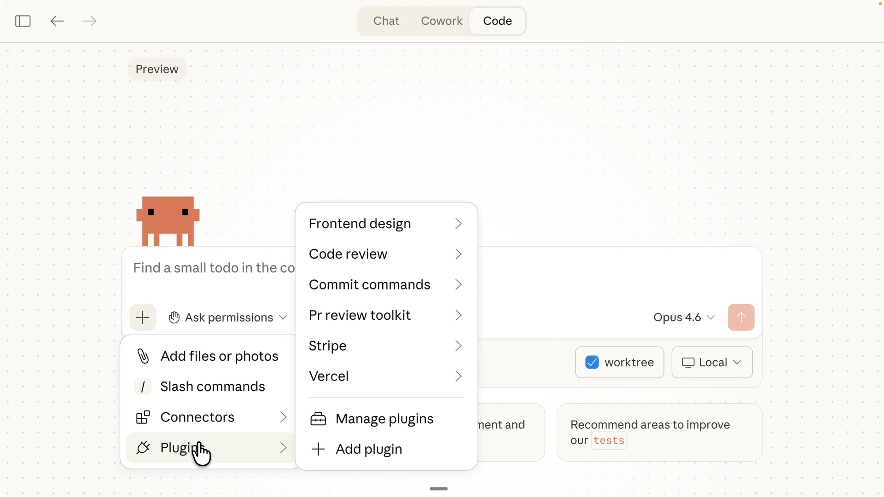This screenshot has height=497, width=884.
Task: Go forward with the right arrow
Action: (x=90, y=21)
